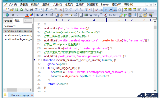Toggle underline U tag button
Screen dimensions: 160x98
[22, 15]
